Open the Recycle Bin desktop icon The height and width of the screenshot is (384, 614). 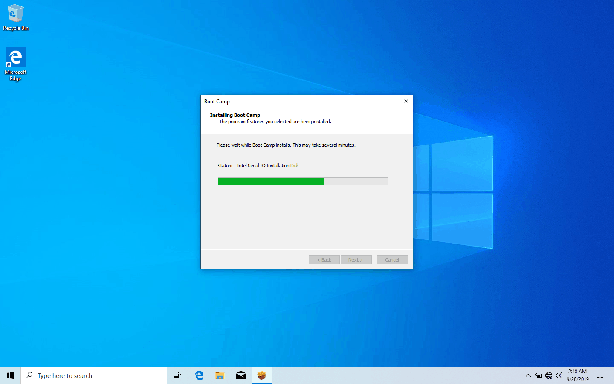16,18
